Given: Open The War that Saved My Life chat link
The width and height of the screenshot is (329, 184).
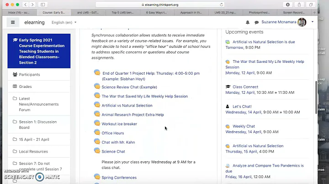Looking at the screenshot, I should tap(145, 96).
